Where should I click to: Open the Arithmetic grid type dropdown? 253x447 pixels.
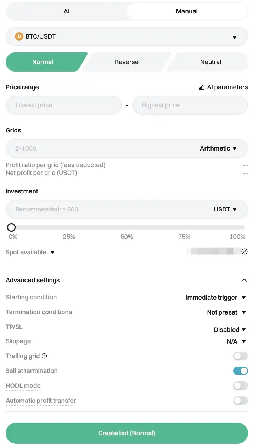click(218, 148)
